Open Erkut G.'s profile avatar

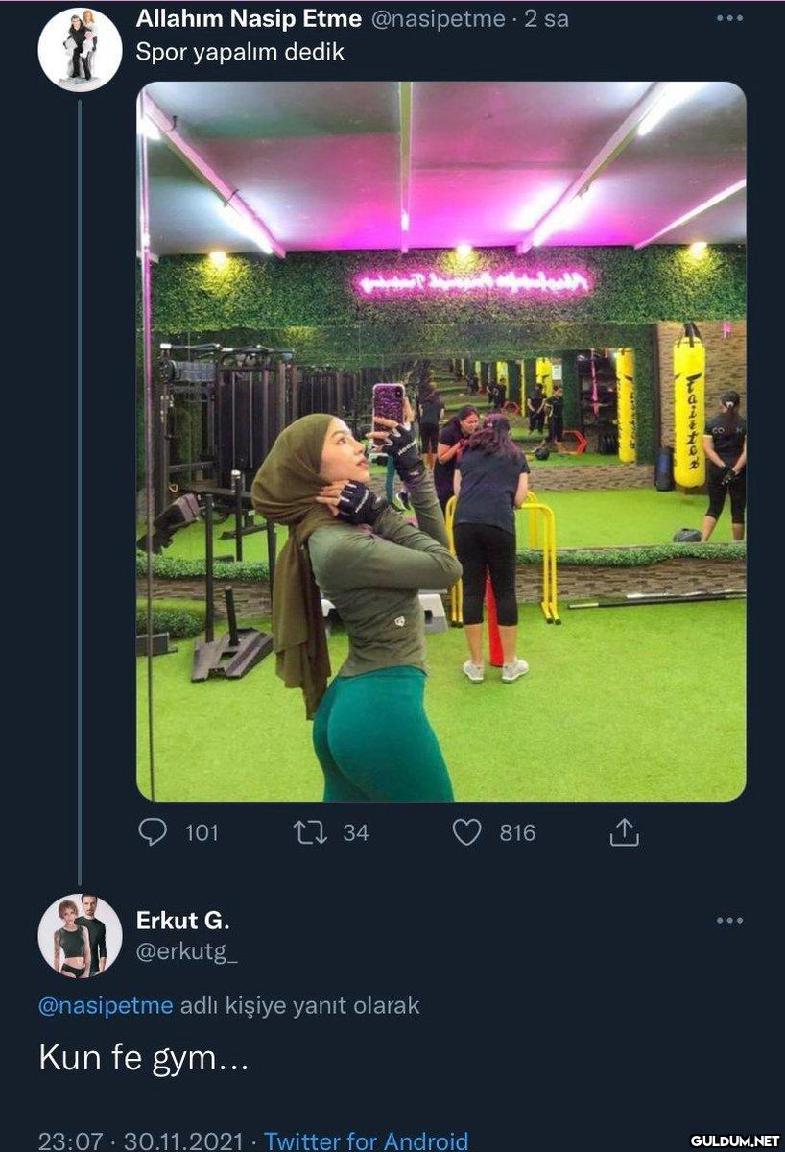(80, 935)
